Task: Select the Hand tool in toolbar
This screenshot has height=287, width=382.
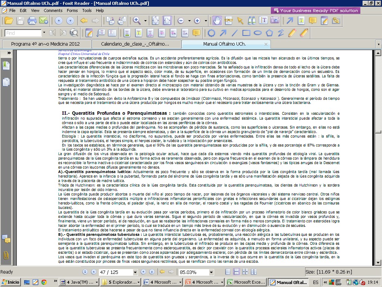Action: [217, 21]
